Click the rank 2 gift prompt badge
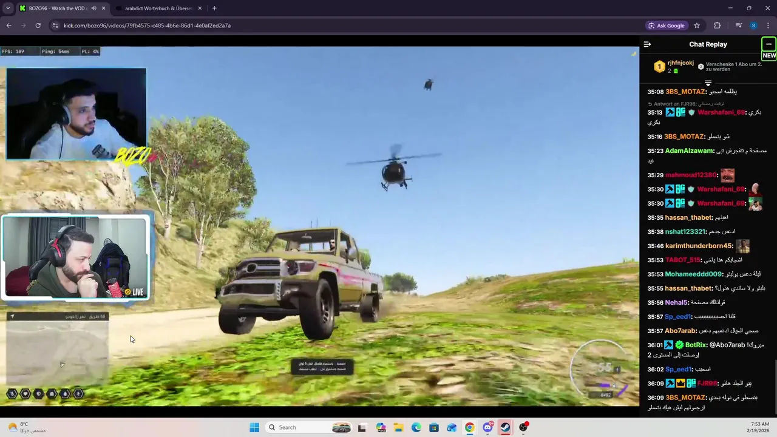The width and height of the screenshot is (777, 437). [x=701, y=67]
